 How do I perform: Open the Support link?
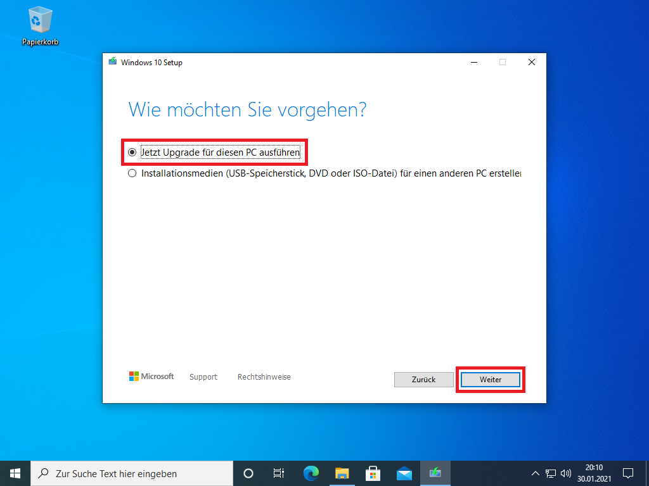(x=203, y=377)
